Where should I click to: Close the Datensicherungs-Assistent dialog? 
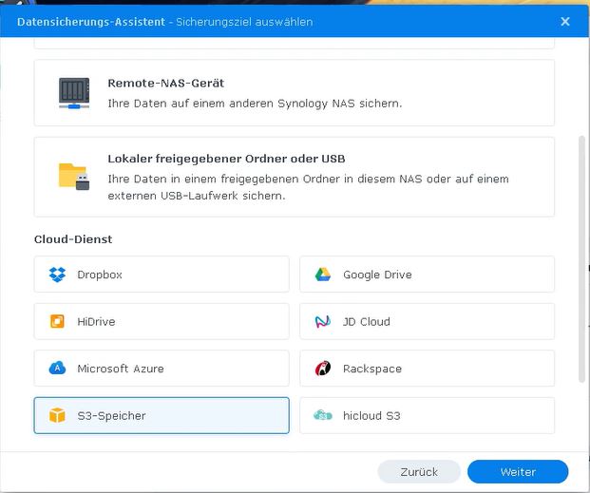tap(565, 22)
